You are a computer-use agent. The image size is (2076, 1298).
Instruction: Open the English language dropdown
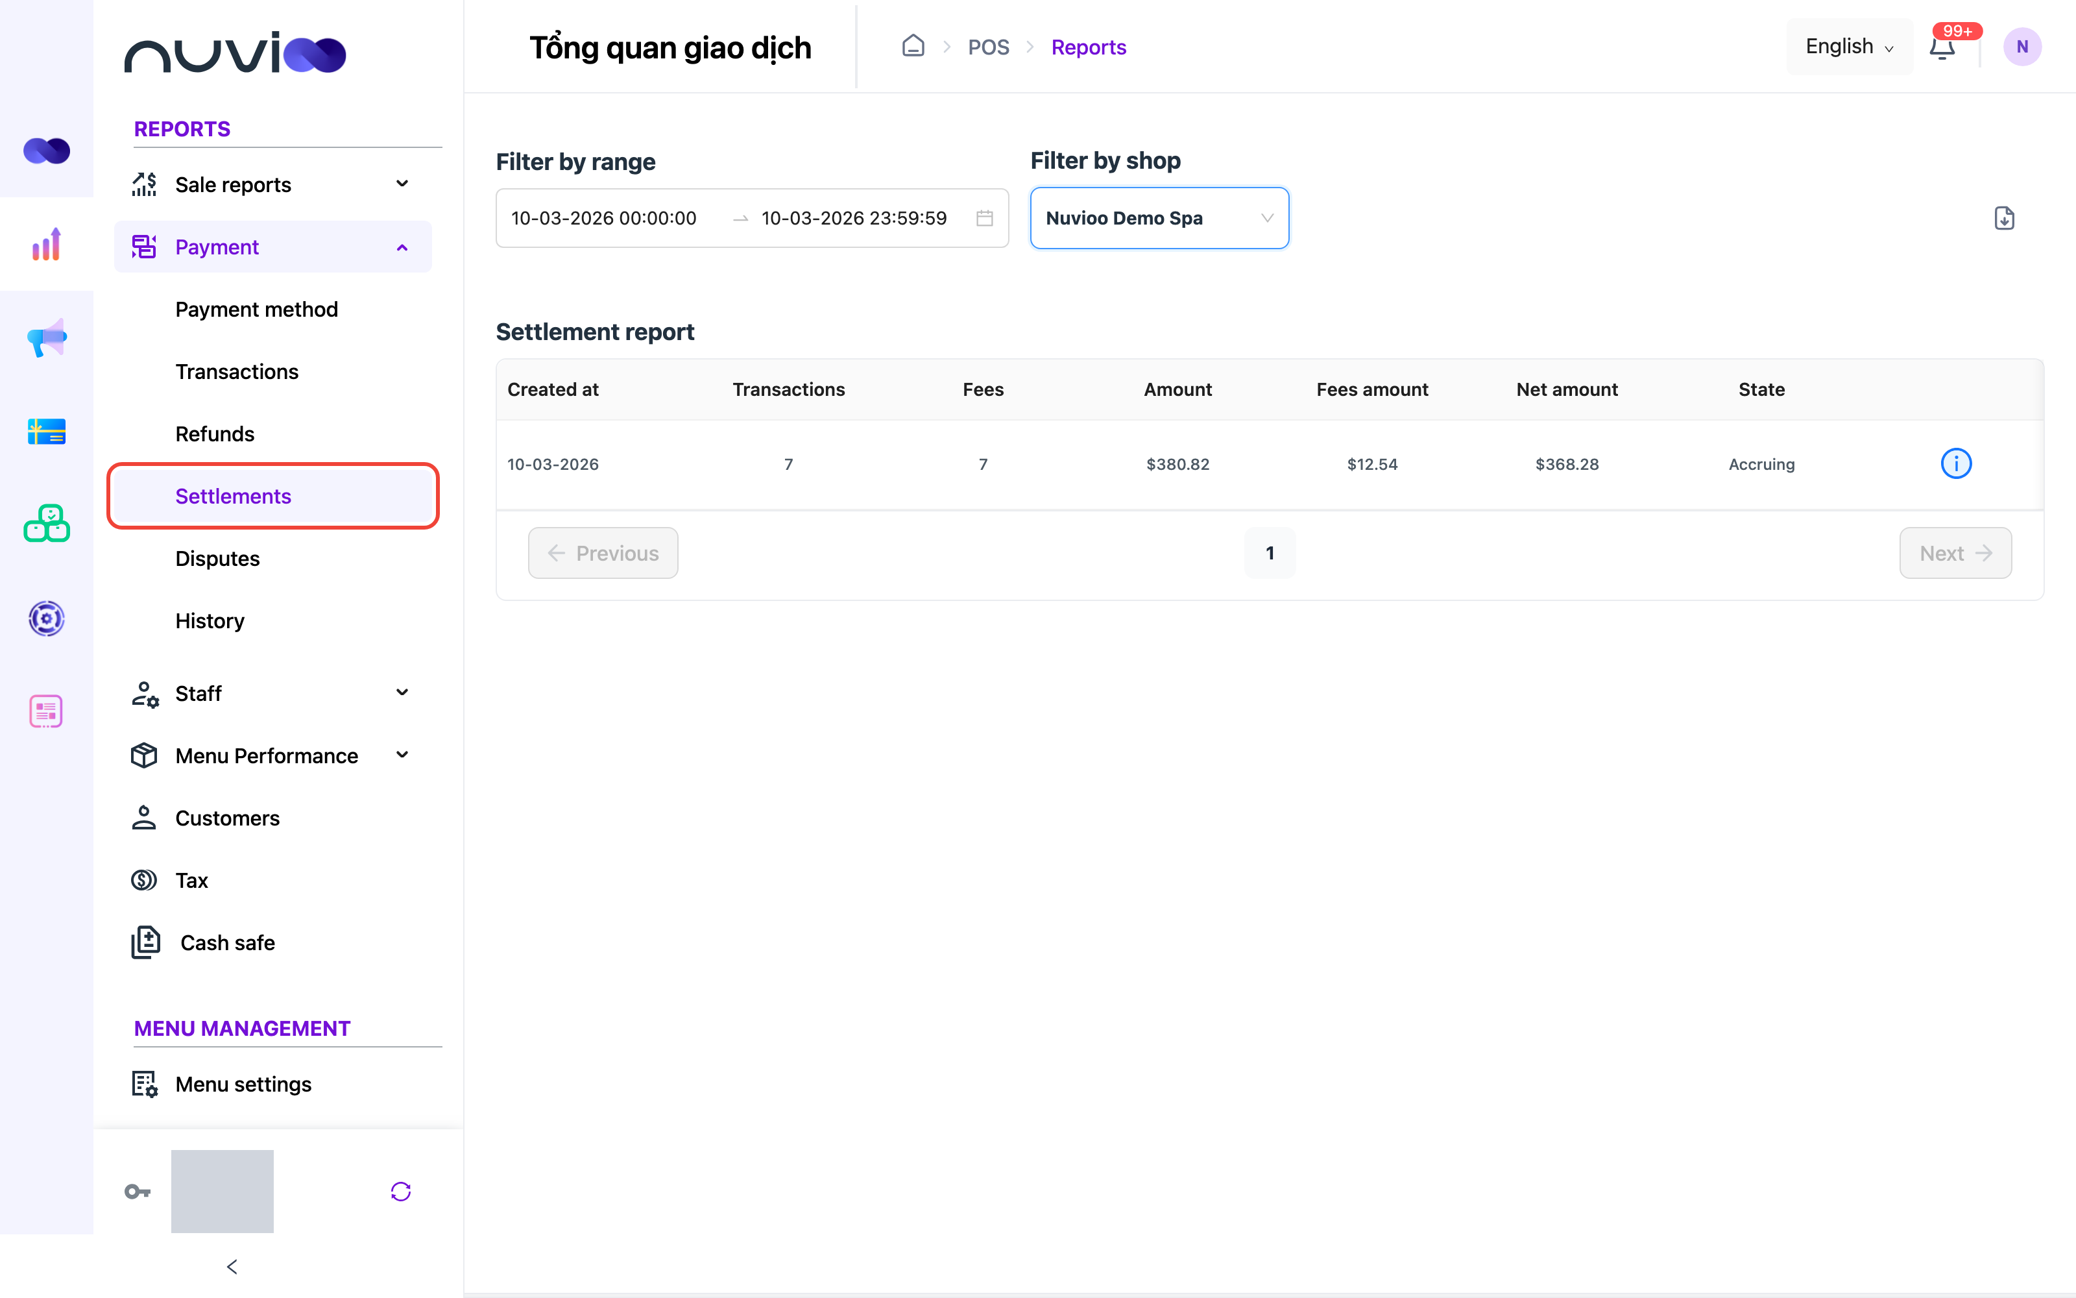(1849, 46)
